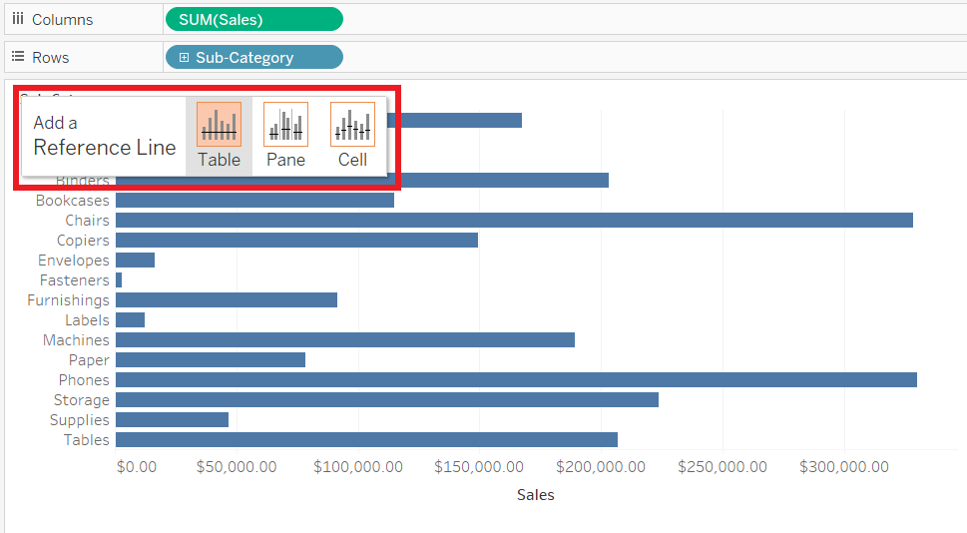Click the Rows shelf icon
The height and width of the screenshot is (533, 967).
coord(18,57)
